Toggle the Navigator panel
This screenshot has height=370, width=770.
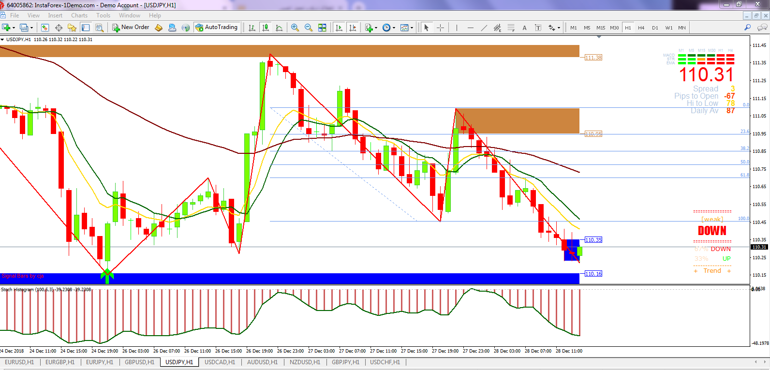(72, 28)
